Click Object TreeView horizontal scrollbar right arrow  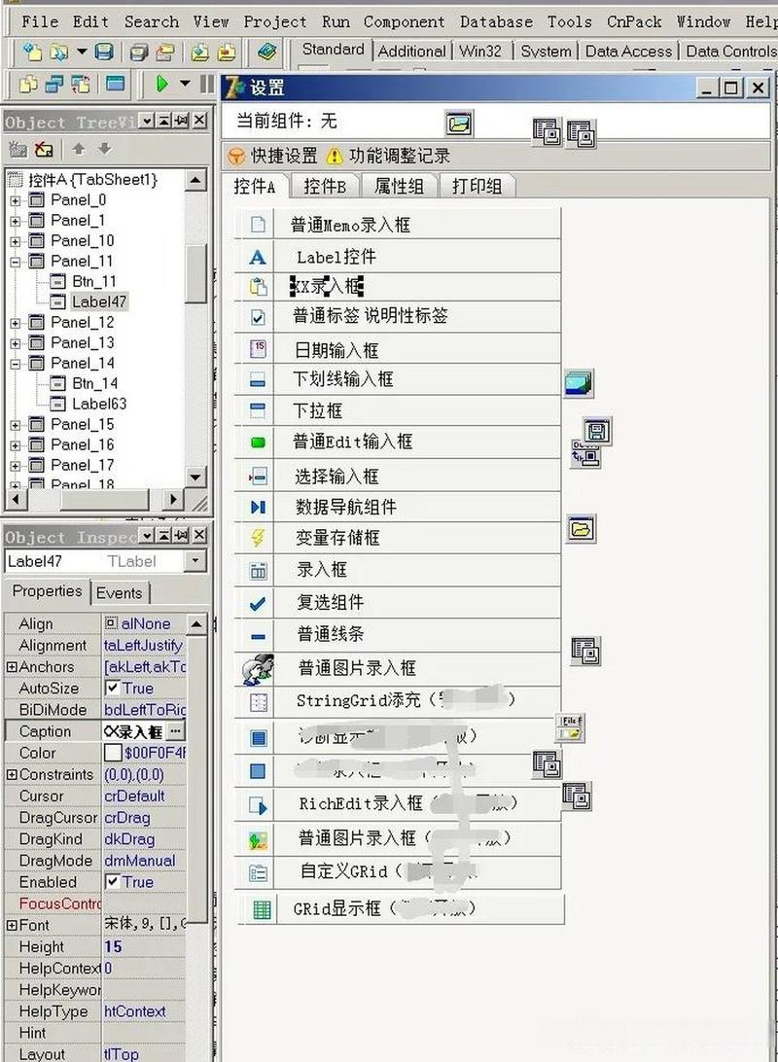(x=173, y=500)
